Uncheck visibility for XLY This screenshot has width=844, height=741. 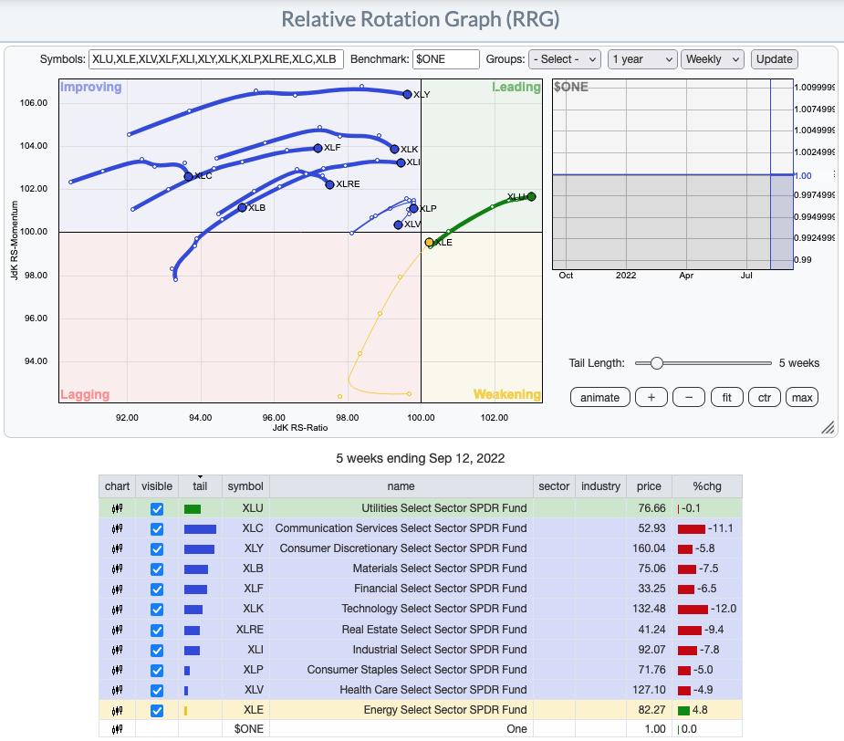(x=157, y=549)
